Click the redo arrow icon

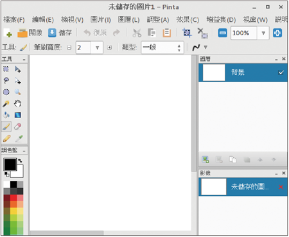116,33
